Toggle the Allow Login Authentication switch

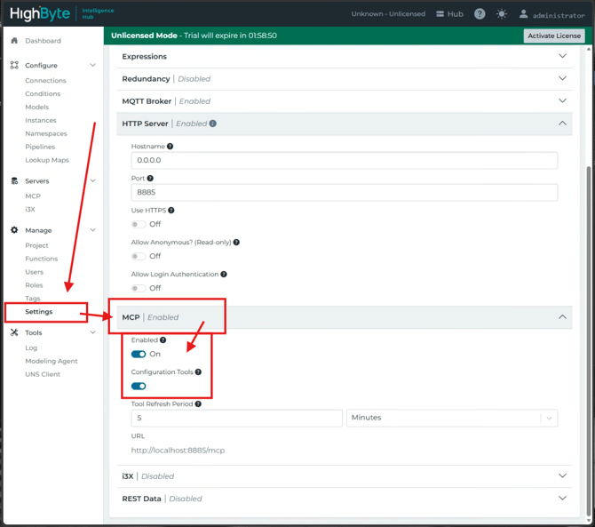click(x=139, y=288)
